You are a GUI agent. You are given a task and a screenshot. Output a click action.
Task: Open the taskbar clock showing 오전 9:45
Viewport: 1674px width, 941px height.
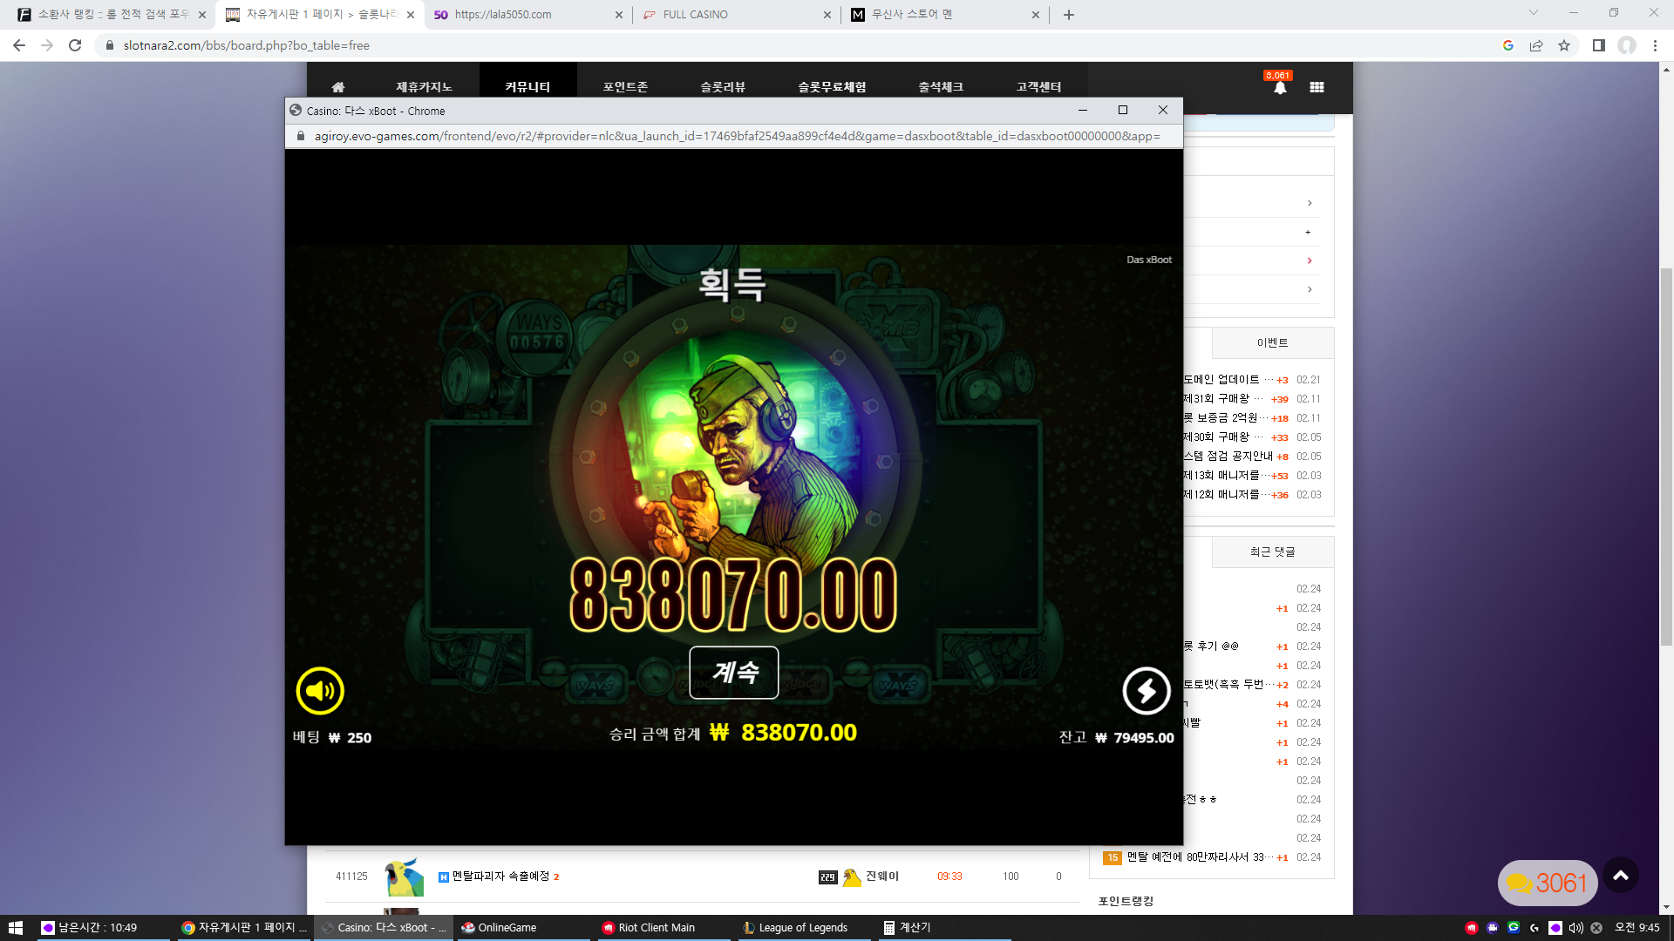click(x=1637, y=928)
